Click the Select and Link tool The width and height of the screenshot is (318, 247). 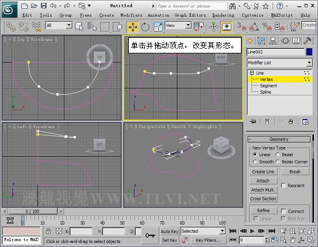pos(11,27)
